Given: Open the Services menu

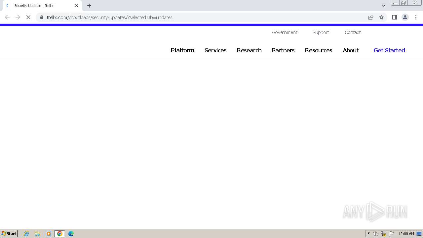Looking at the screenshot, I should [215, 50].
